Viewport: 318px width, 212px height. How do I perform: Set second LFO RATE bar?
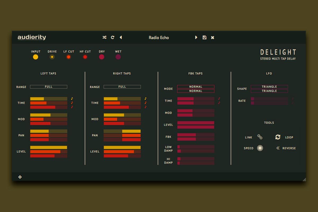coord(269,103)
